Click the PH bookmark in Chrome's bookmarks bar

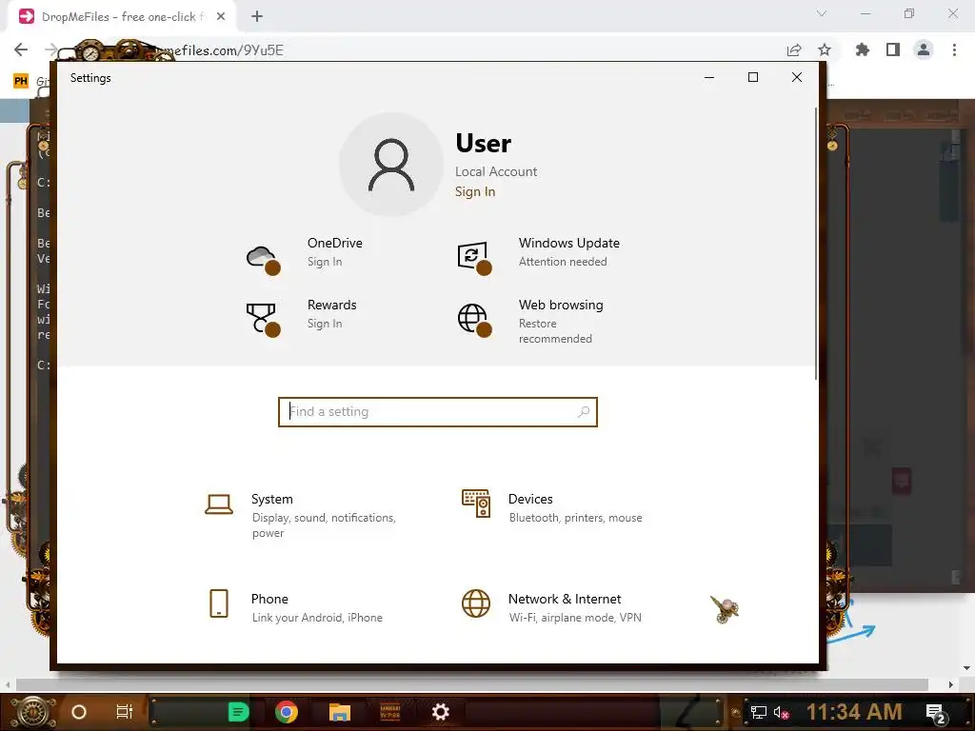click(21, 81)
